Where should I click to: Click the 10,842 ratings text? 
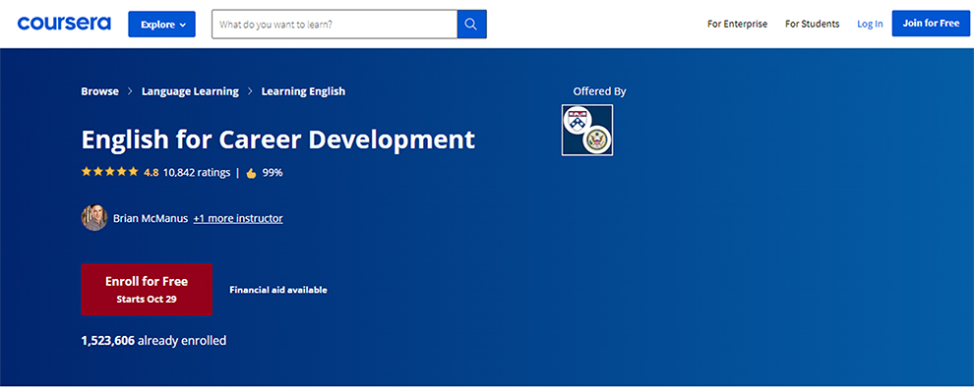[197, 172]
